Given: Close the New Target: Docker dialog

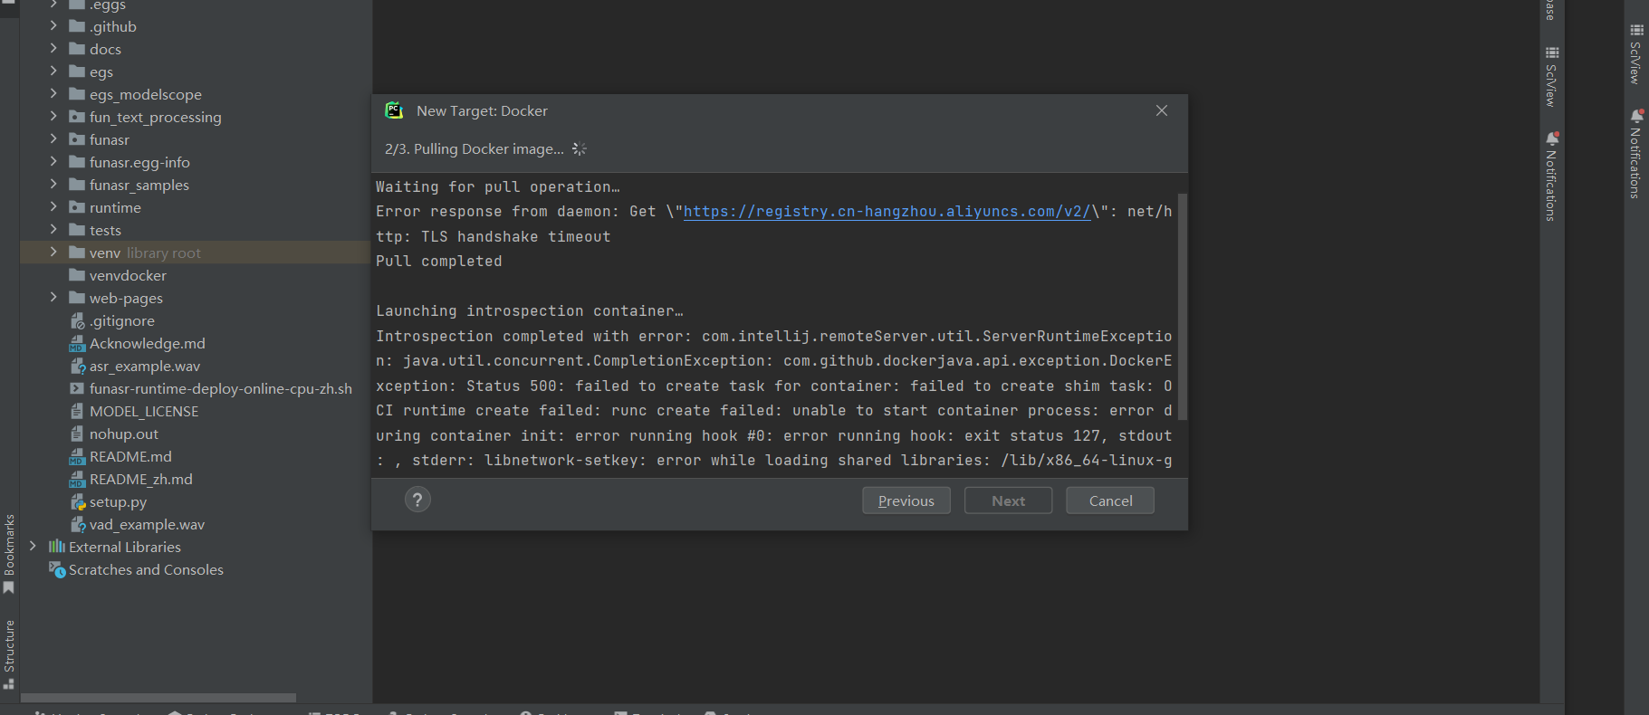Looking at the screenshot, I should 1162,110.
